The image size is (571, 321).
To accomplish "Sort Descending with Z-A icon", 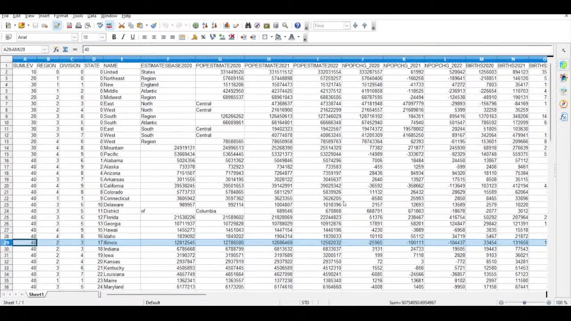I will 214,25.
